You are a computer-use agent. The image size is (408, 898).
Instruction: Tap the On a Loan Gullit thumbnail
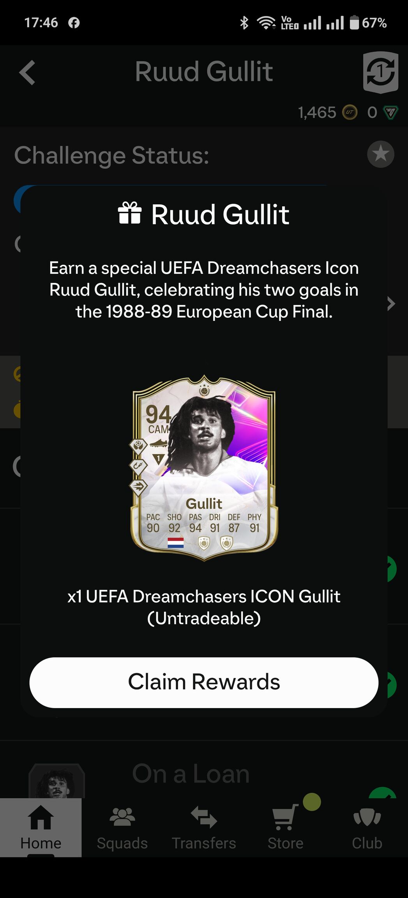point(57,781)
